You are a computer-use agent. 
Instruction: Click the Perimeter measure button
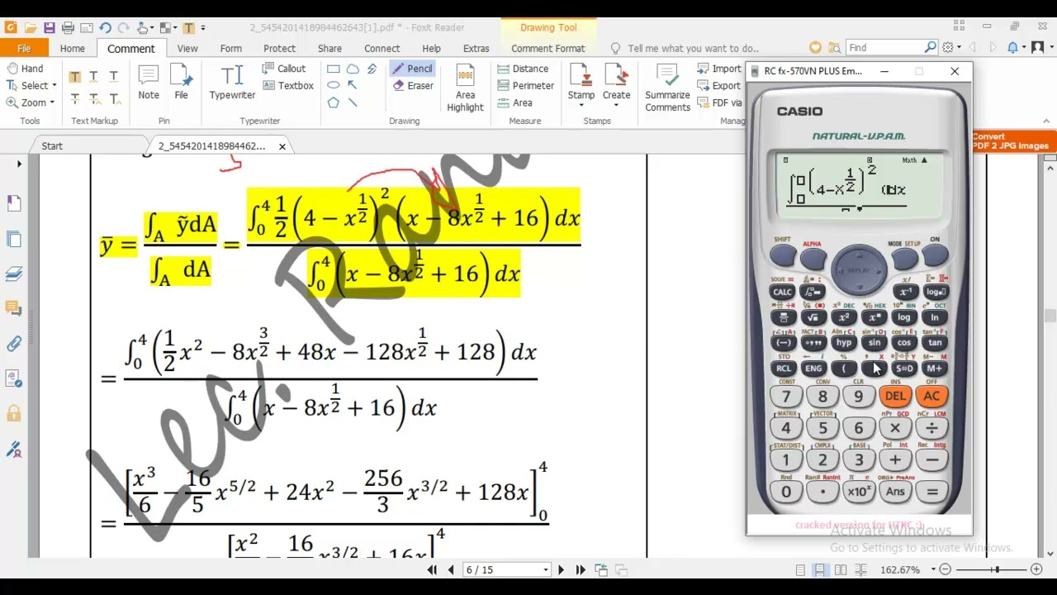coord(526,86)
